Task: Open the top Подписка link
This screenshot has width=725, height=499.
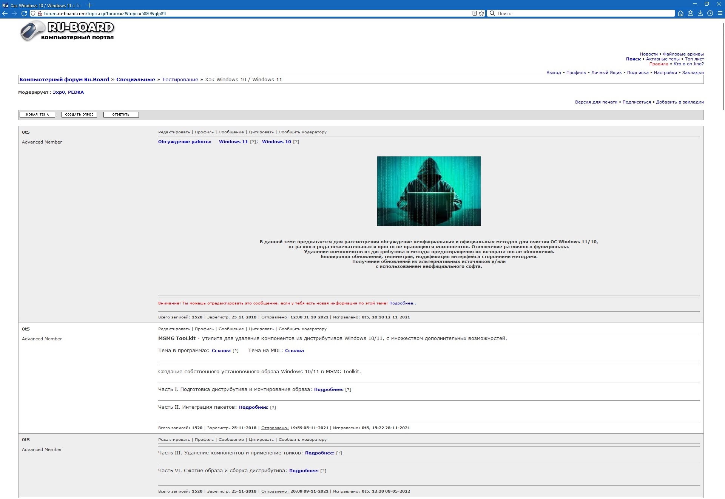Action: click(x=638, y=73)
